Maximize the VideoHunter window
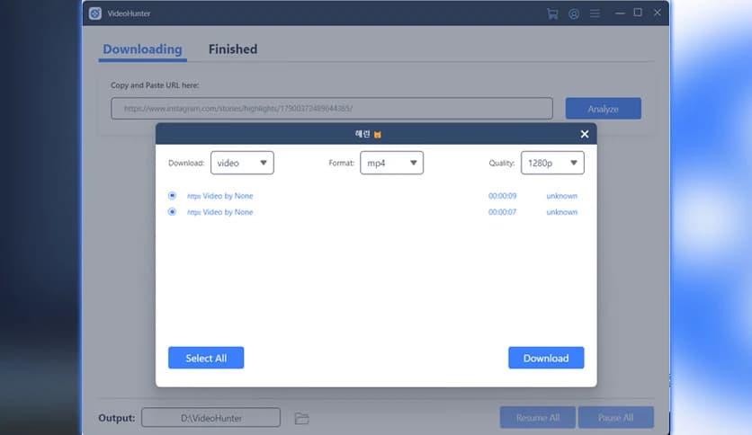This screenshot has width=752, height=435. coord(638,13)
